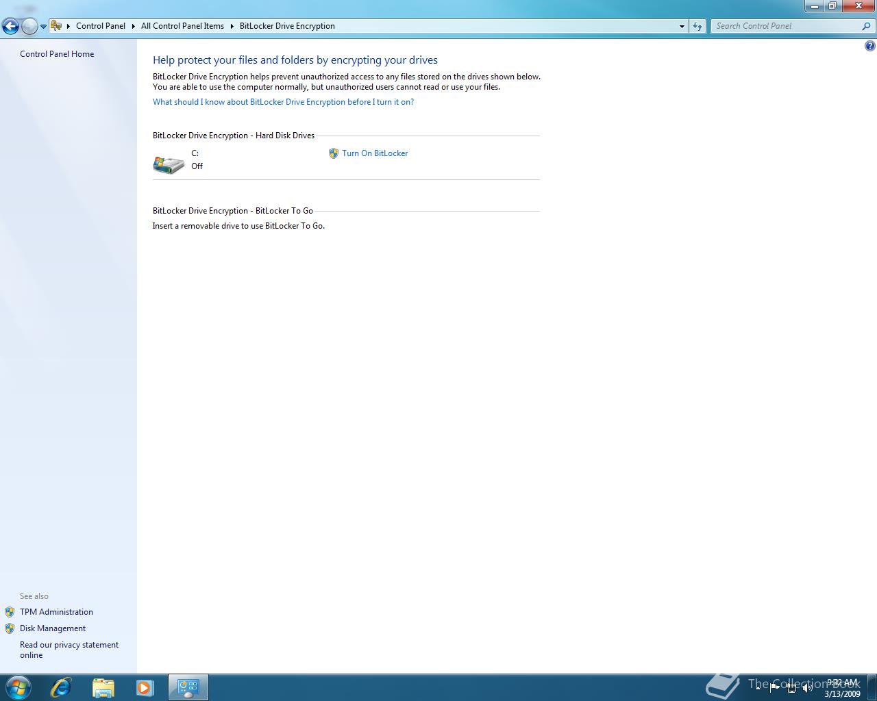The image size is (877, 701).
Task: Open the Windows Start orb
Action: coord(18,687)
